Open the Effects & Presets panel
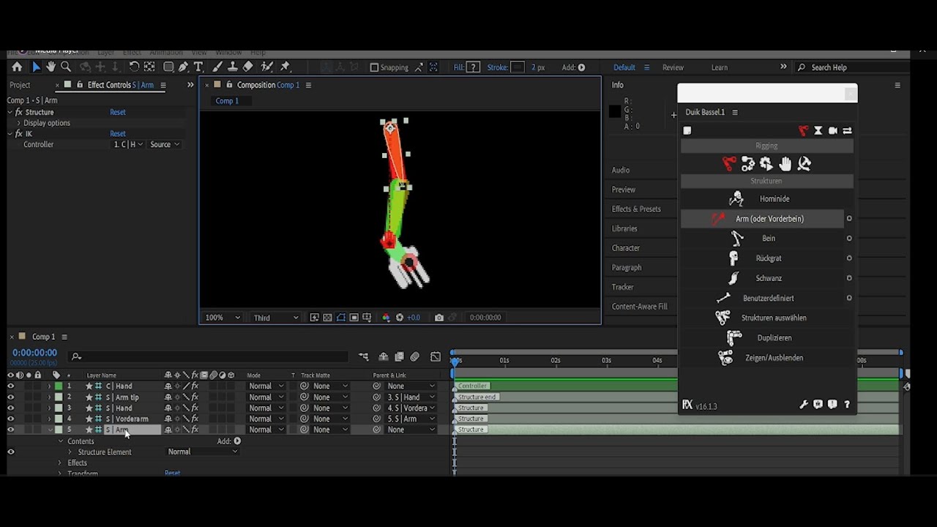This screenshot has width=937, height=527. point(636,209)
